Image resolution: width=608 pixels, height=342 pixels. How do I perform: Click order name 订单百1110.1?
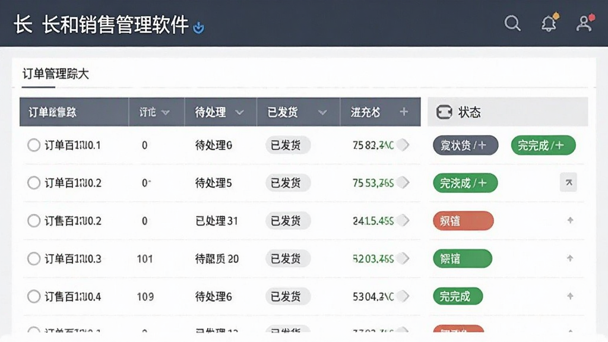pyautogui.click(x=72, y=145)
